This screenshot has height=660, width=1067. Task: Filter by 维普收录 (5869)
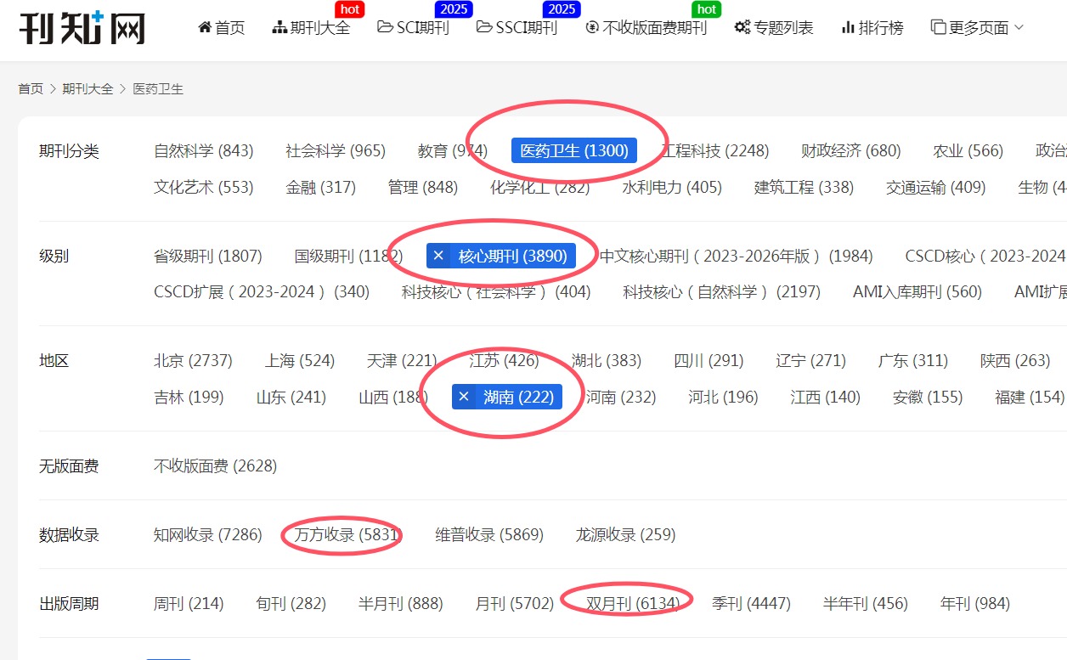(x=489, y=534)
